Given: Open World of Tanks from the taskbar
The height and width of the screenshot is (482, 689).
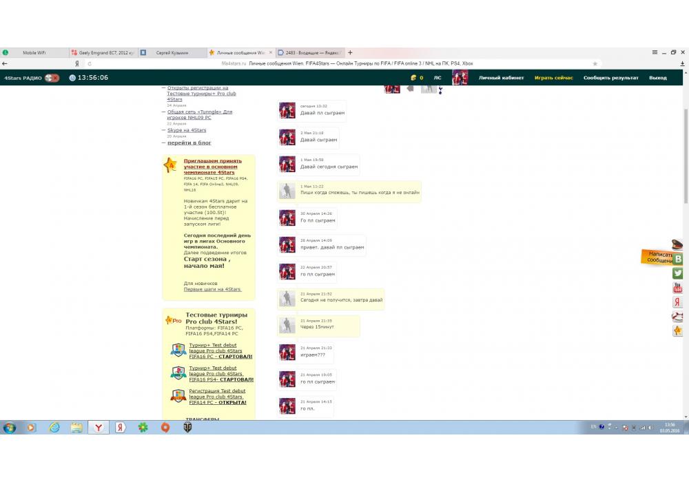Looking at the screenshot, I should click(187, 428).
